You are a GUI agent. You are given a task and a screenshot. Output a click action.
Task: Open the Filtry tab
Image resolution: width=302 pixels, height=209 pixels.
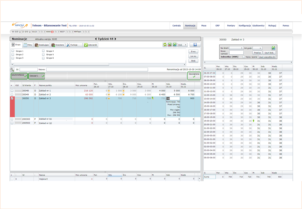click(x=28, y=45)
